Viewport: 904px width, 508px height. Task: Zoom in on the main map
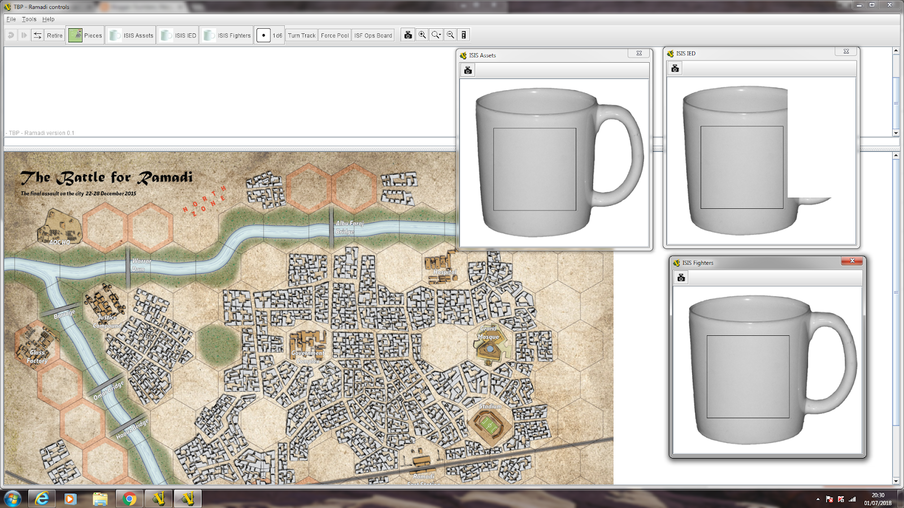pos(422,35)
